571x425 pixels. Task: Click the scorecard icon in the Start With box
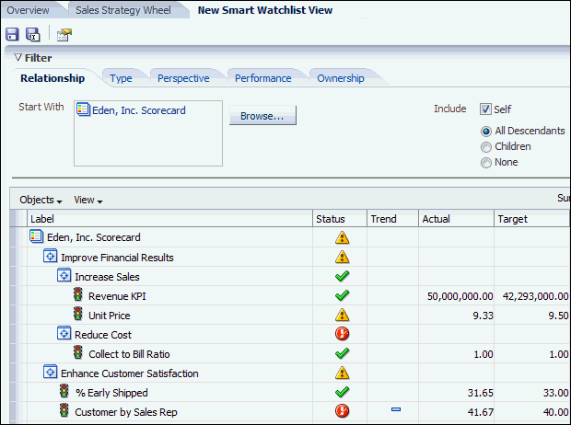point(83,109)
